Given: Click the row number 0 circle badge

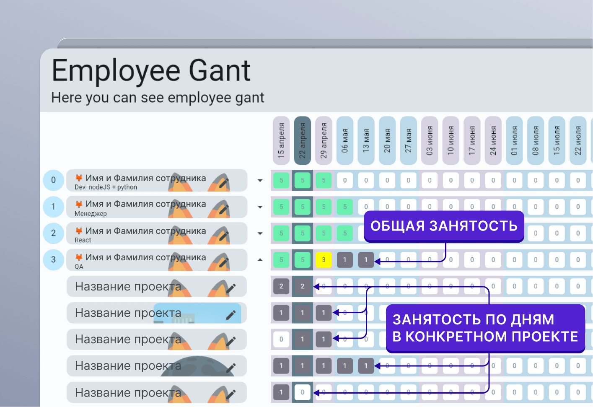Looking at the screenshot, I should tap(53, 180).
